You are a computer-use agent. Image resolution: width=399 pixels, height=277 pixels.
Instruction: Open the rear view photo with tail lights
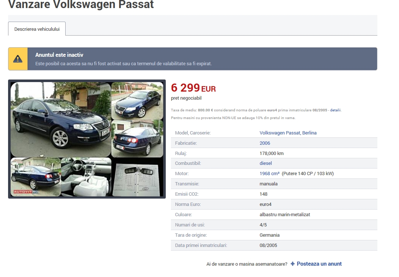pyautogui.click(x=137, y=139)
